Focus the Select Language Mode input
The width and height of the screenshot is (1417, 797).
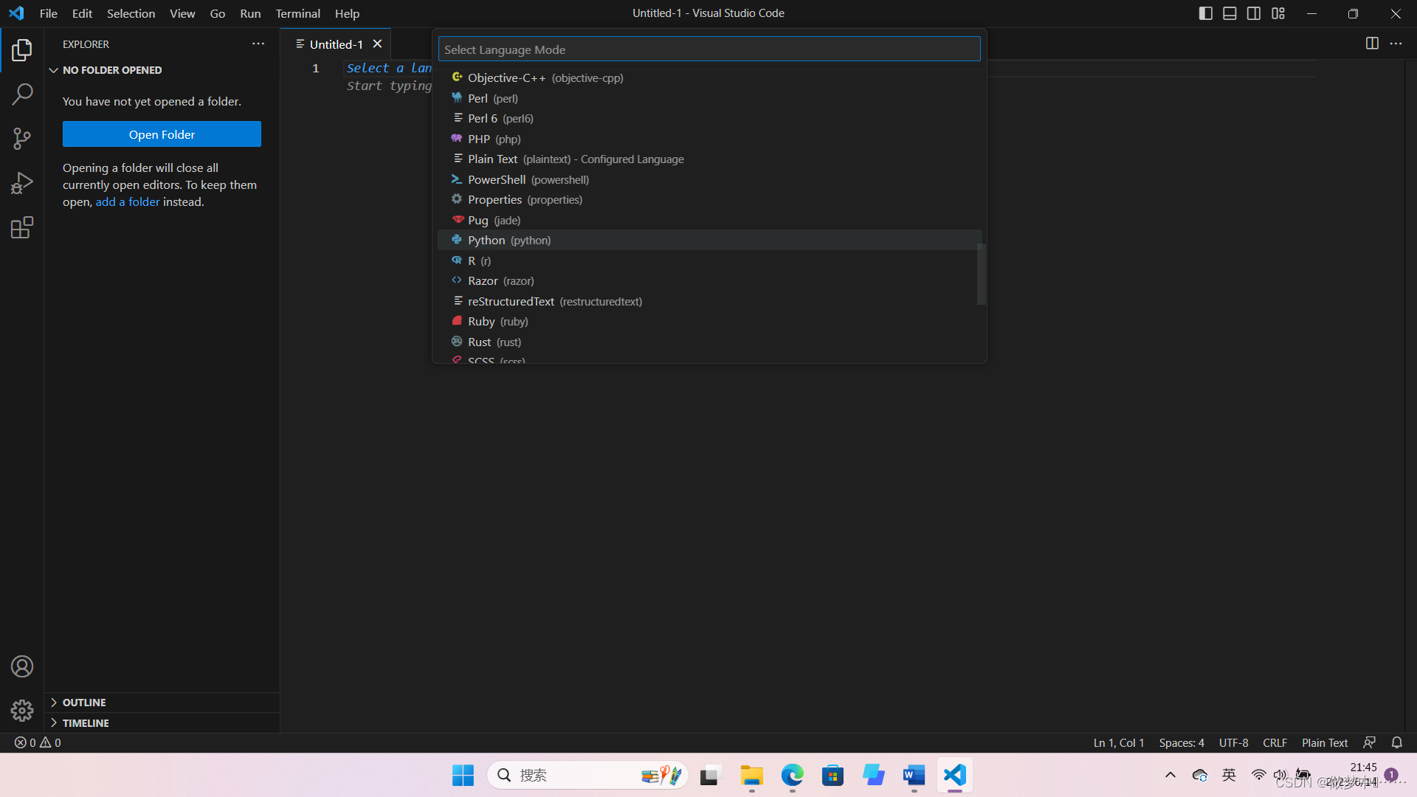[708, 49]
